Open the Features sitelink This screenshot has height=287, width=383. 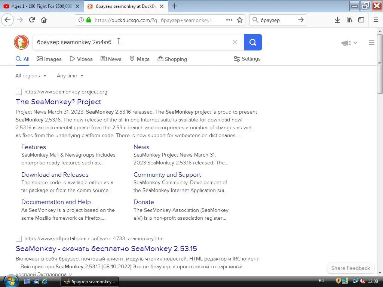click(33, 147)
